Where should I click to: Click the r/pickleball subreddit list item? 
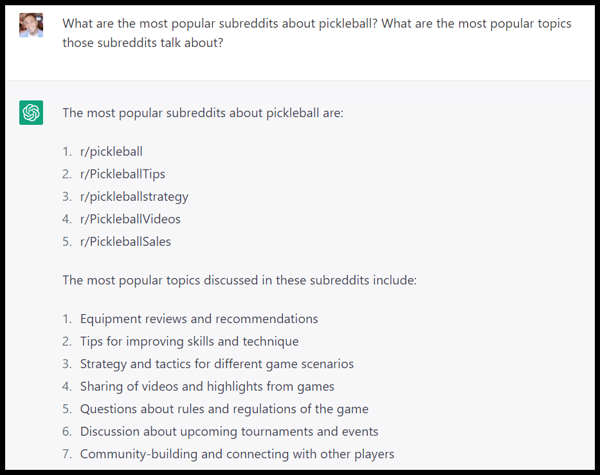[111, 152]
